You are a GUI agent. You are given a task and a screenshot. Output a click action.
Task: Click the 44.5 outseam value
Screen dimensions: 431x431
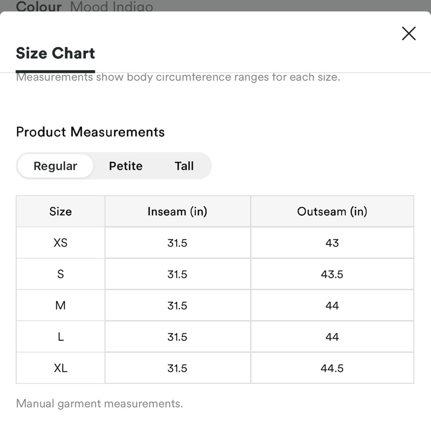click(x=332, y=369)
